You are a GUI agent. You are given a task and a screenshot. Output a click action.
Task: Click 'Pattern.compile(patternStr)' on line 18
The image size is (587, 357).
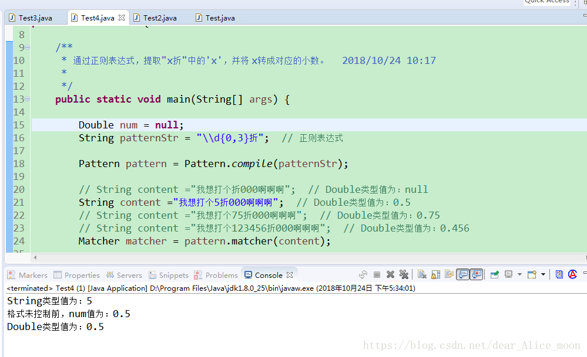pos(263,164)
